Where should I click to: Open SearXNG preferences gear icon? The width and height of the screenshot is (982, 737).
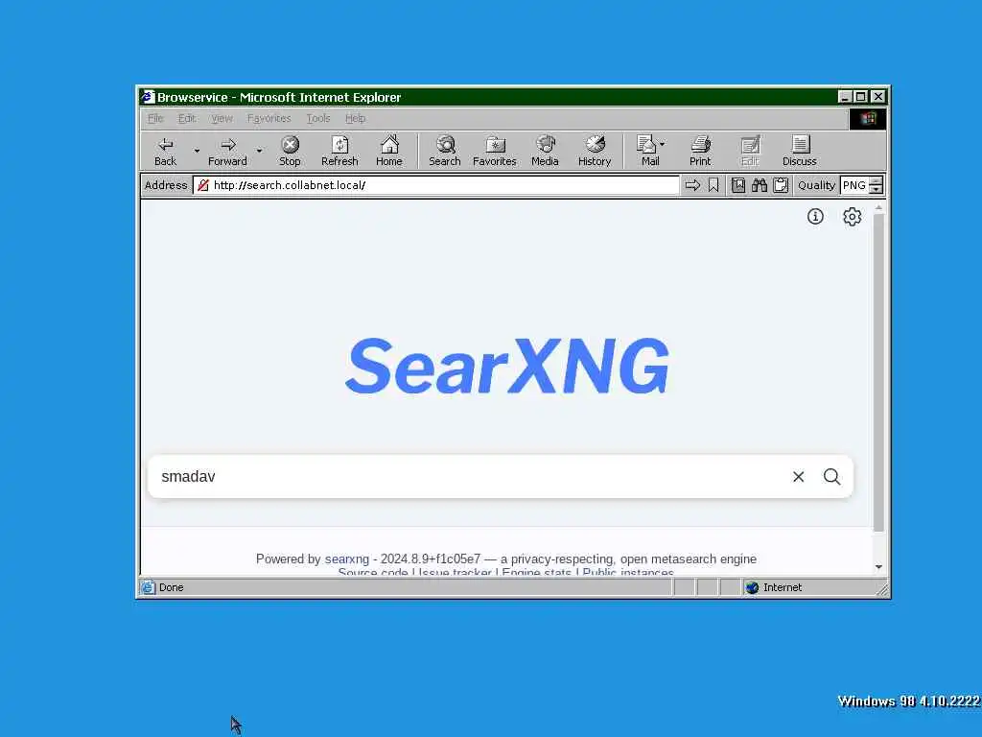coord(852,216)
